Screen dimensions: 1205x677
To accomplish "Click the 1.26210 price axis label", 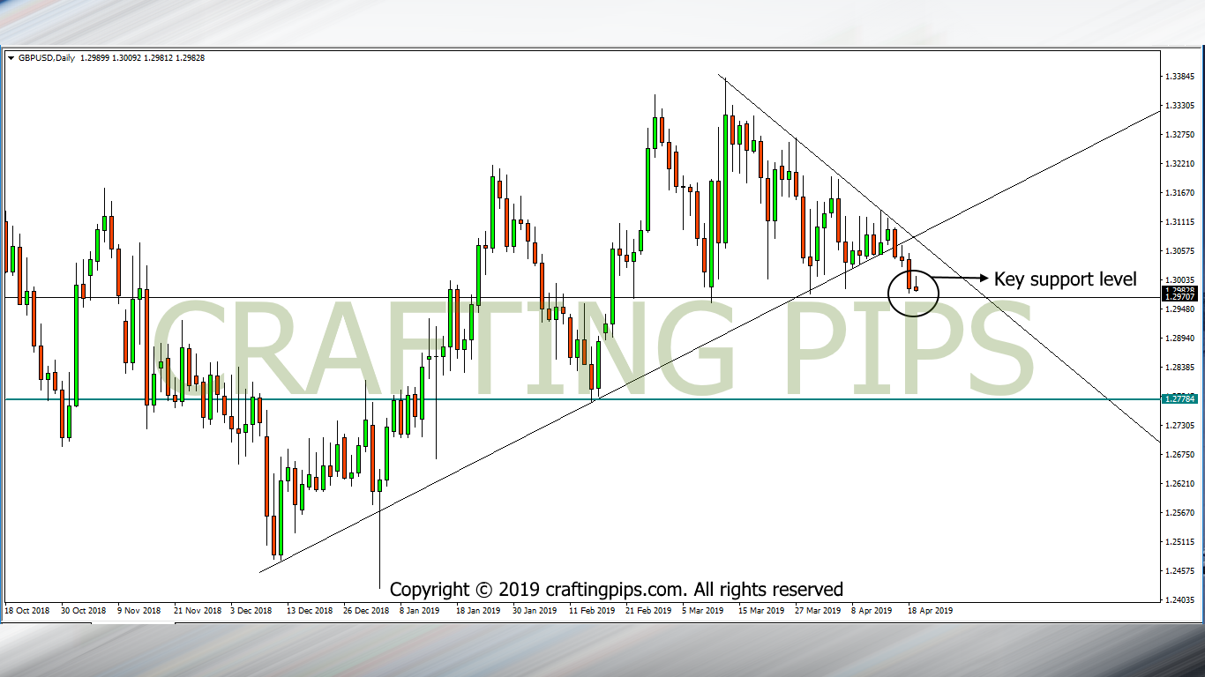I will pyautogui.click(x=1180, y=484).
